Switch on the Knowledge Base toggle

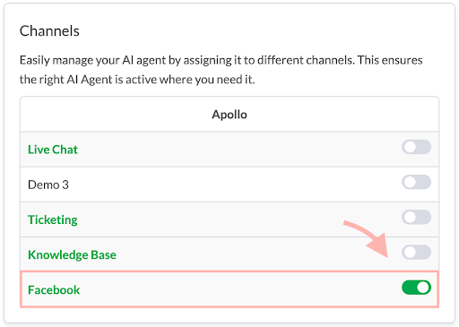(416, 253)
